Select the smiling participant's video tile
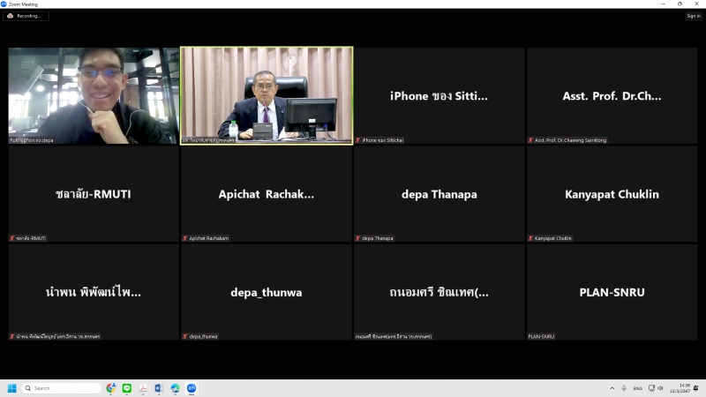Screen dimensions: 706x397 94,95
